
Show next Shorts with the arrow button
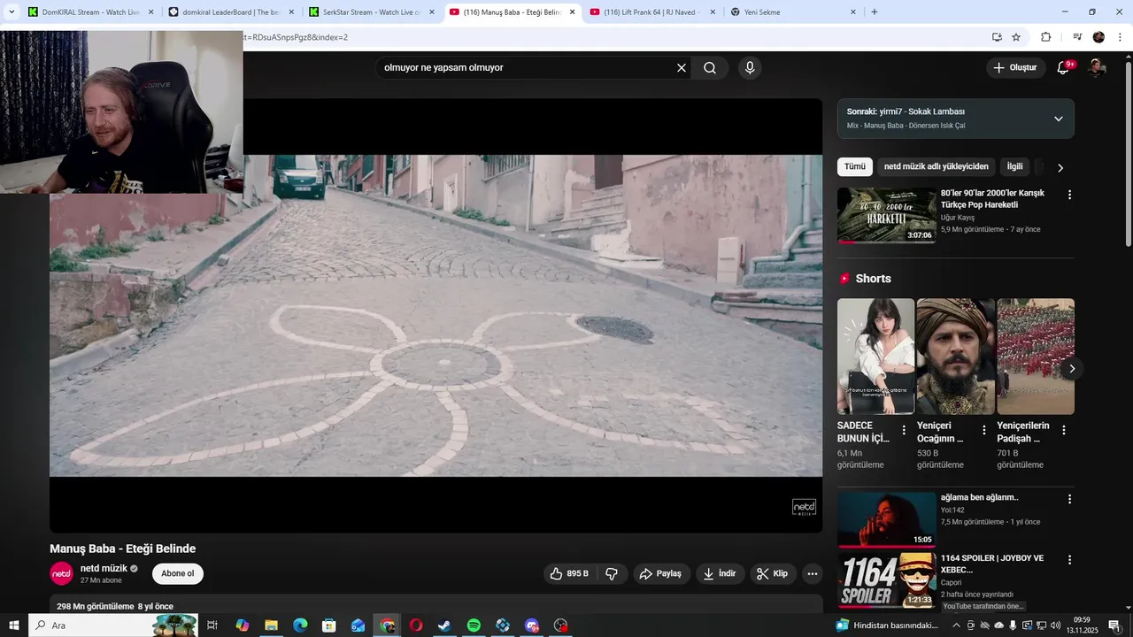point(1072,369)
